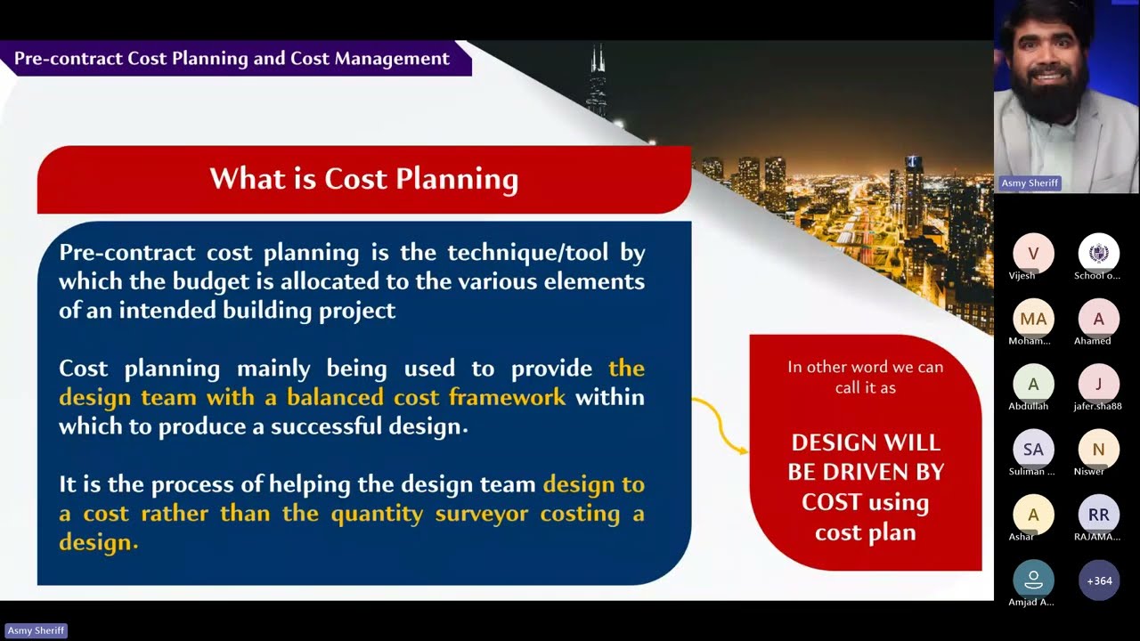Click the highlighted phrase 'quantity surveyor costing a design'
The width and height of the screenshot is (1140, 641).
(x=352, y=527)
